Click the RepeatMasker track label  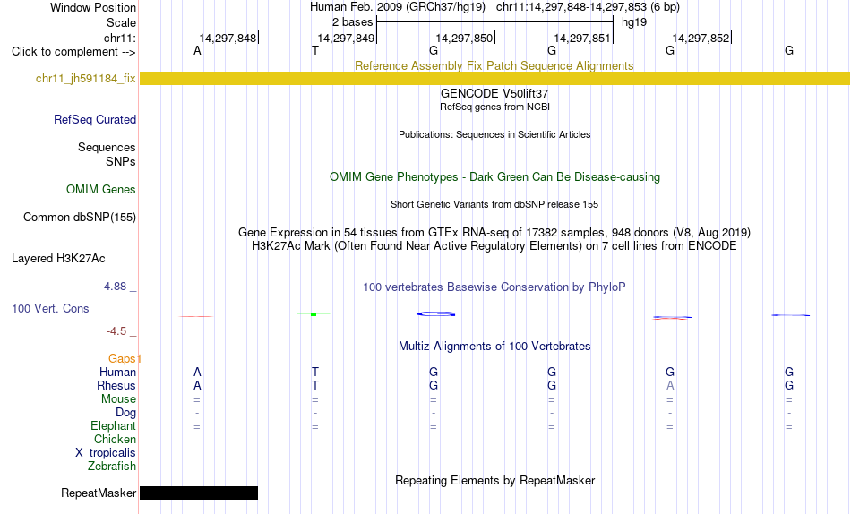(x=99, y=493)
